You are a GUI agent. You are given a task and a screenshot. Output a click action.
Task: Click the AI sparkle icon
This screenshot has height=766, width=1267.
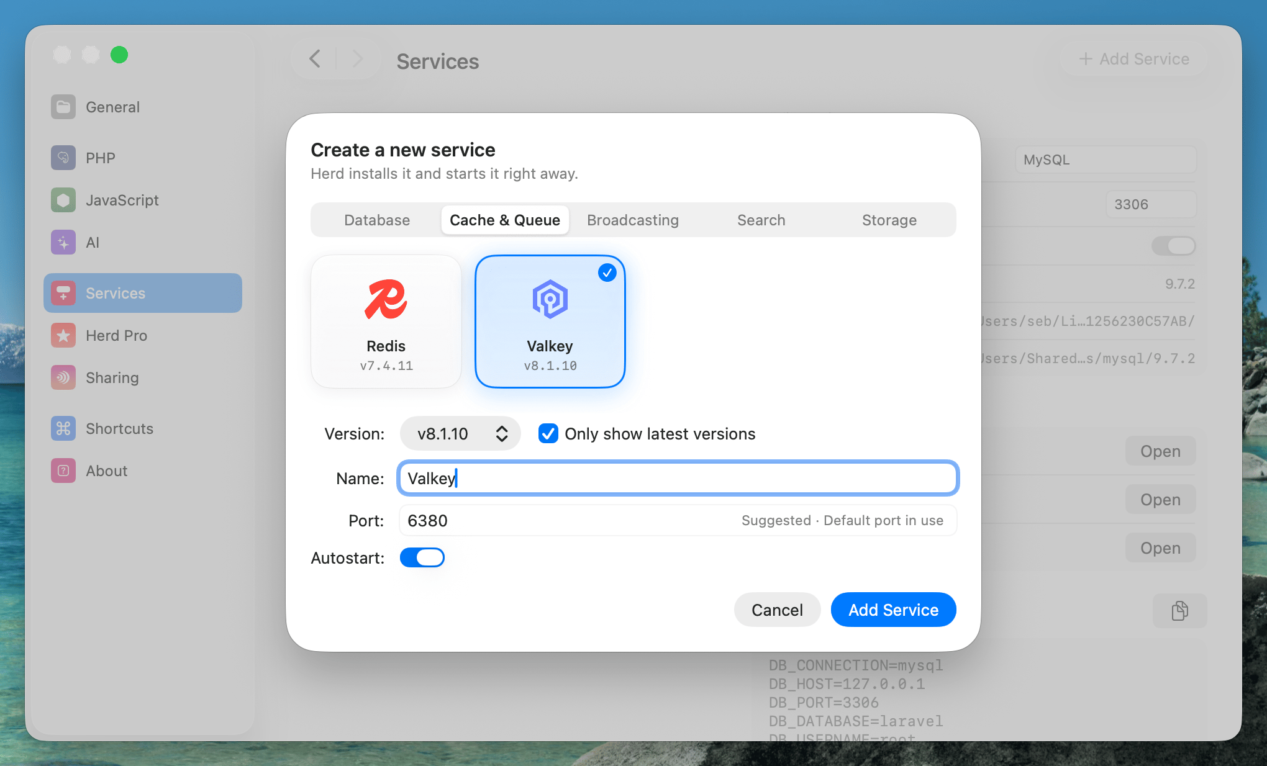[63, 242]
